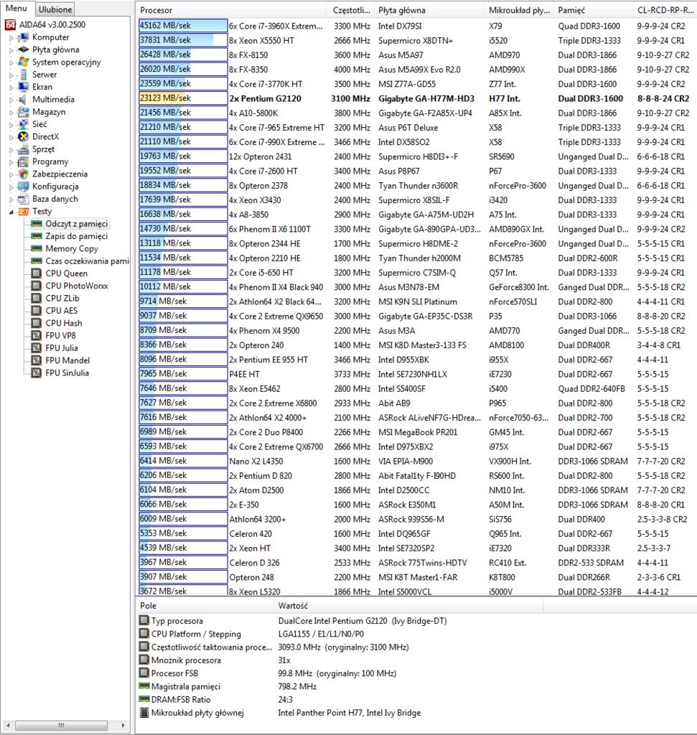Image resolution: width=697 pixels, height=735 pixels.
Task: Expand the Płyta główna tree node
Action: pyautogui.click(x=11, y=50)
